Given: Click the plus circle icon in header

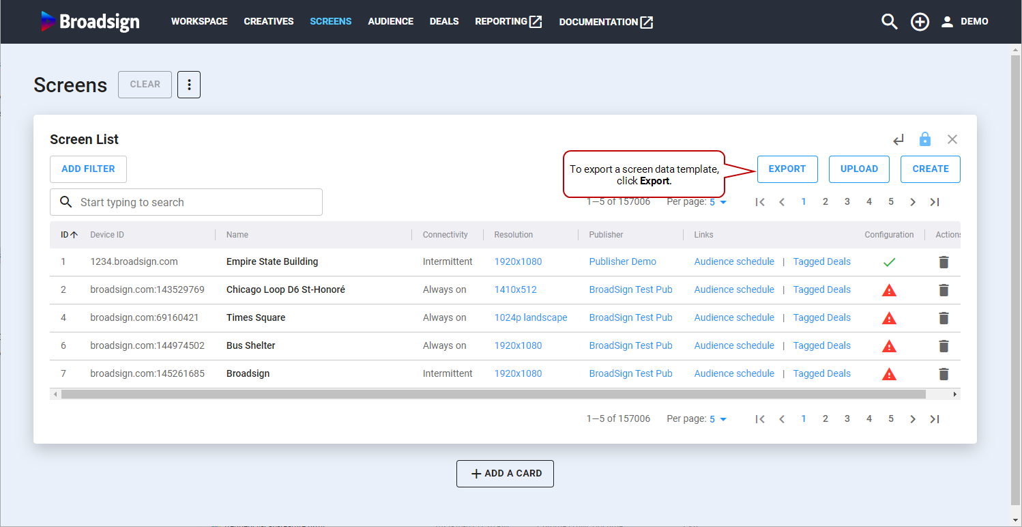Looking at the screenshot, I should coord(920,22).
